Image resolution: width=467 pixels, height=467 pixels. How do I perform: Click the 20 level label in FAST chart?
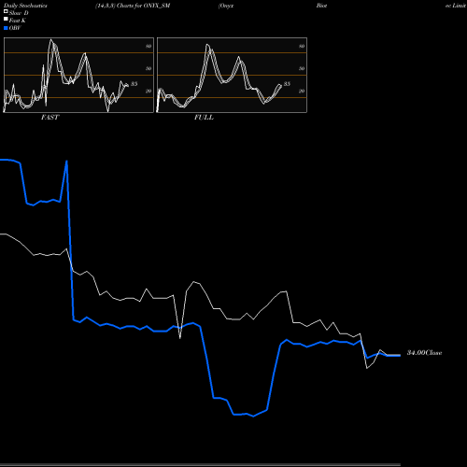click(x=149, y=91)
